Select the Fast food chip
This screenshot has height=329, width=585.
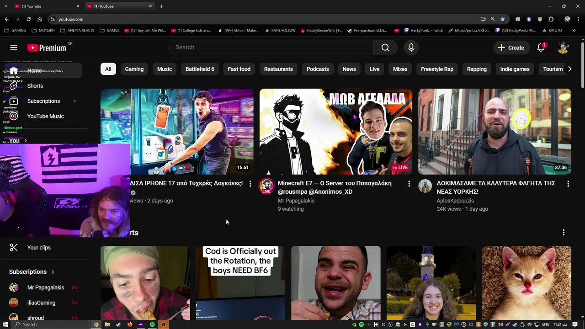click(239, 69)
